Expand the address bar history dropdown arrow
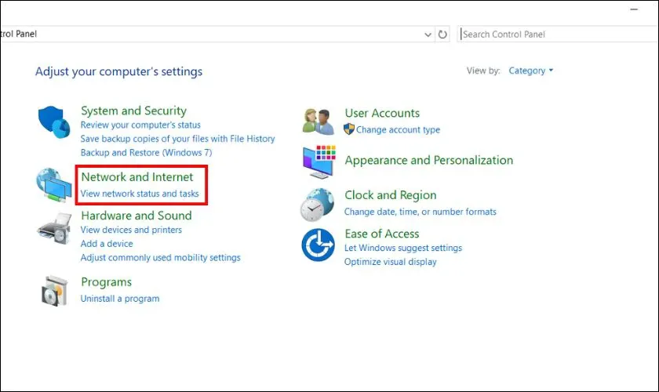 pos(428,34)
